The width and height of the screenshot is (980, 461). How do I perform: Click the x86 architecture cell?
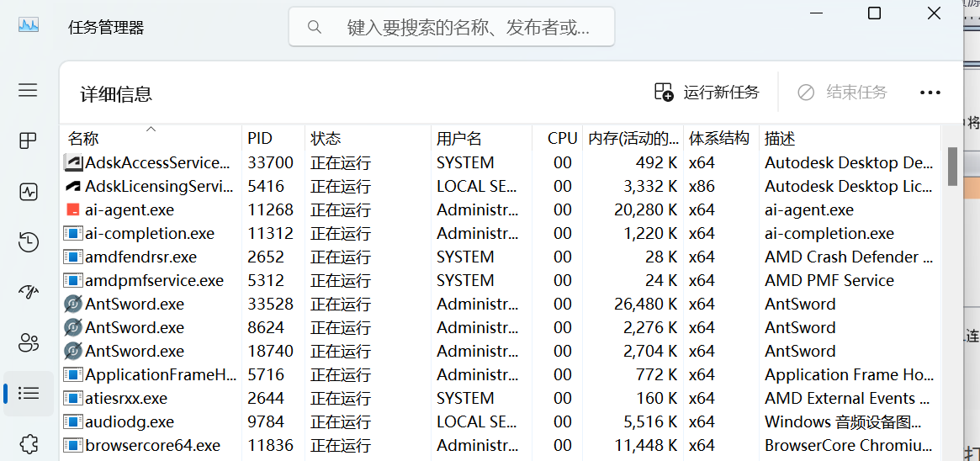702,186
